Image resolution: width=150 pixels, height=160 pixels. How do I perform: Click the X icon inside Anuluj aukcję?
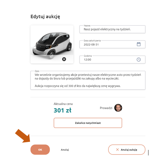click(118, 150)
